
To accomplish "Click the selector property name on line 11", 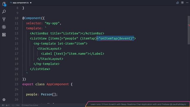I will [34, 23].
